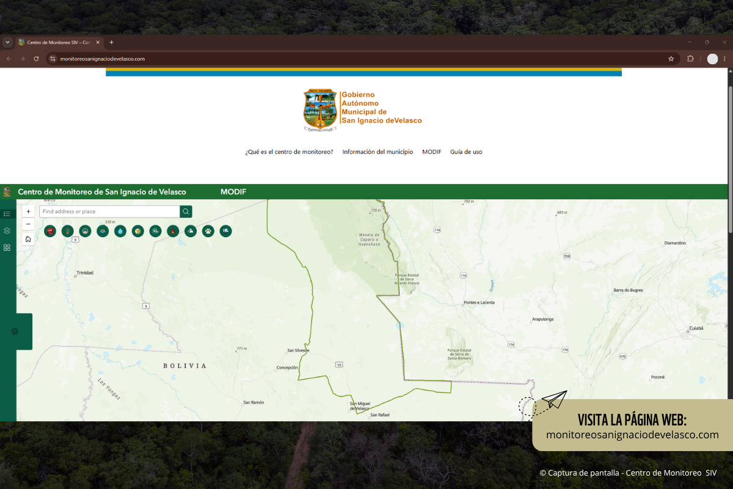Open the browser three-dot menu
Screen dimensions: 733x489
point(725,59)
